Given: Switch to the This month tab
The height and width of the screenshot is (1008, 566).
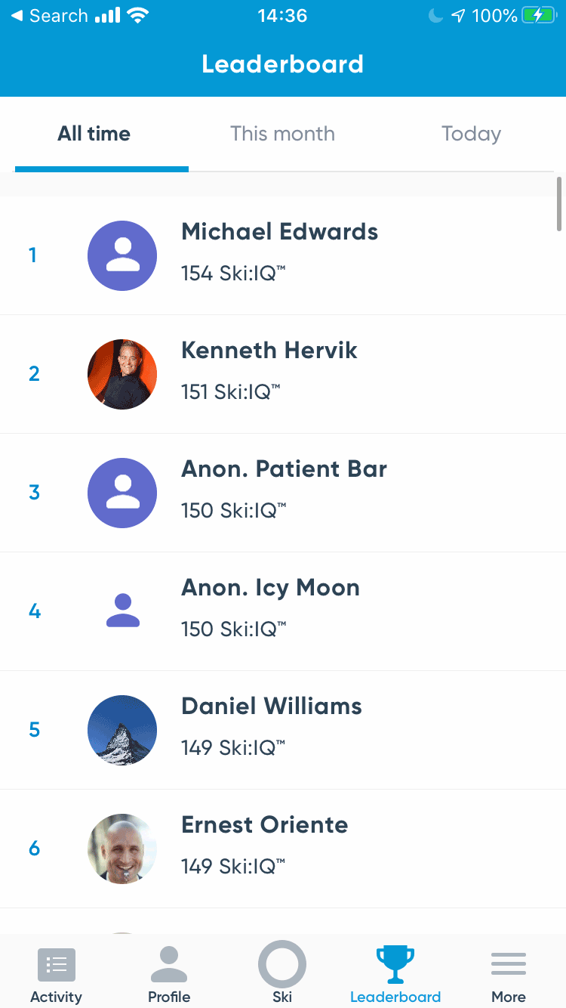Looking at the screenshot, I should coord(282,134).
